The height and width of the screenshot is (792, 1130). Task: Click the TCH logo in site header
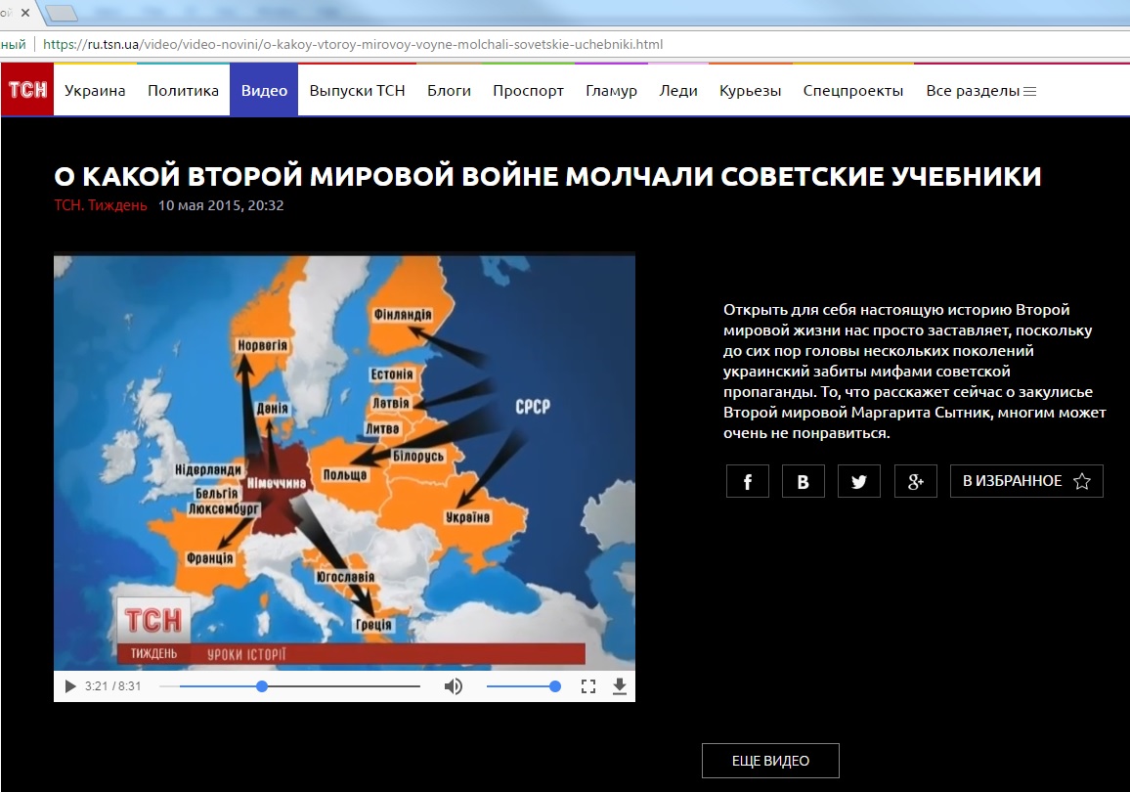(x=27, y=90)
